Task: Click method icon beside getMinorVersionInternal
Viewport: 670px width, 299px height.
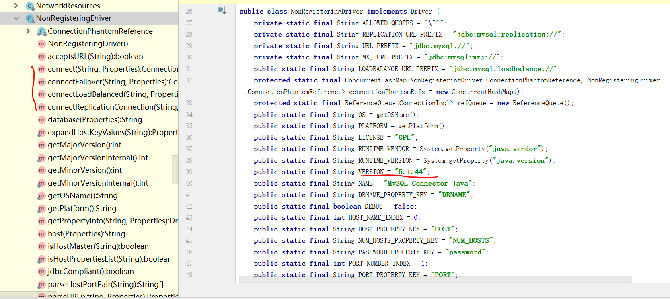Action: click(41, 183)
